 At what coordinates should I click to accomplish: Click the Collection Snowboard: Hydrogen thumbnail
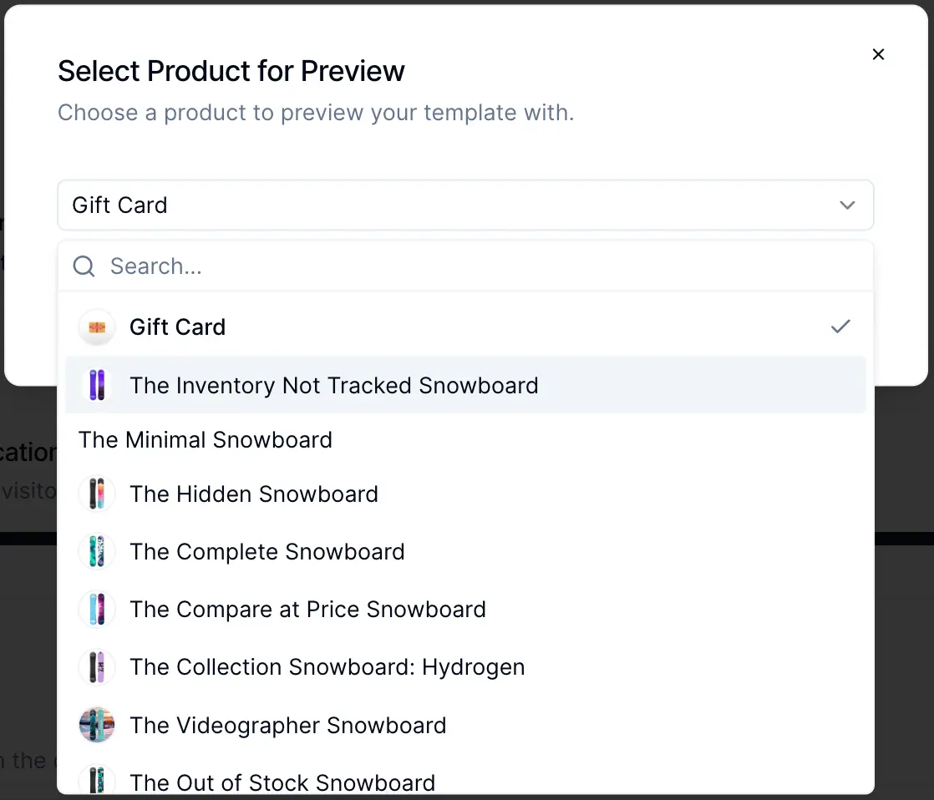tap(97, 667)
